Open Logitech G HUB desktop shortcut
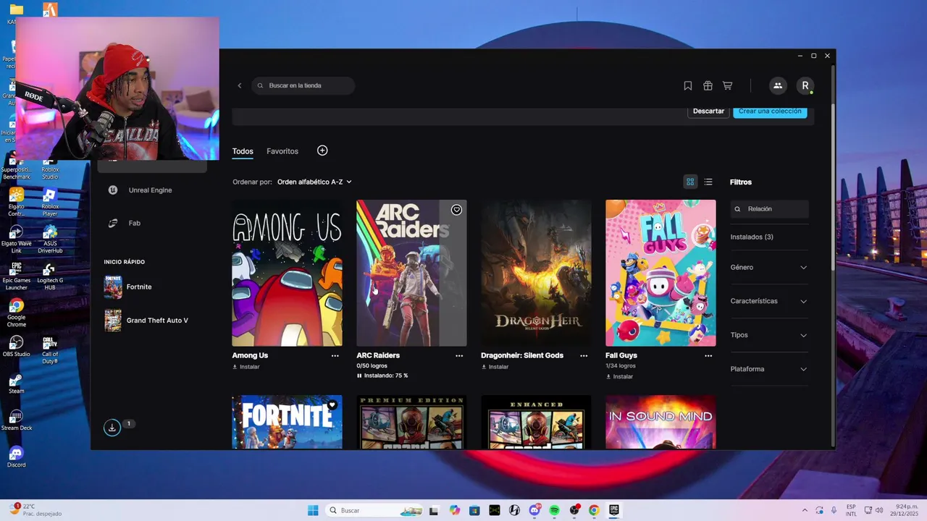Screen dimensions: 927x521 tap(49, 276)
